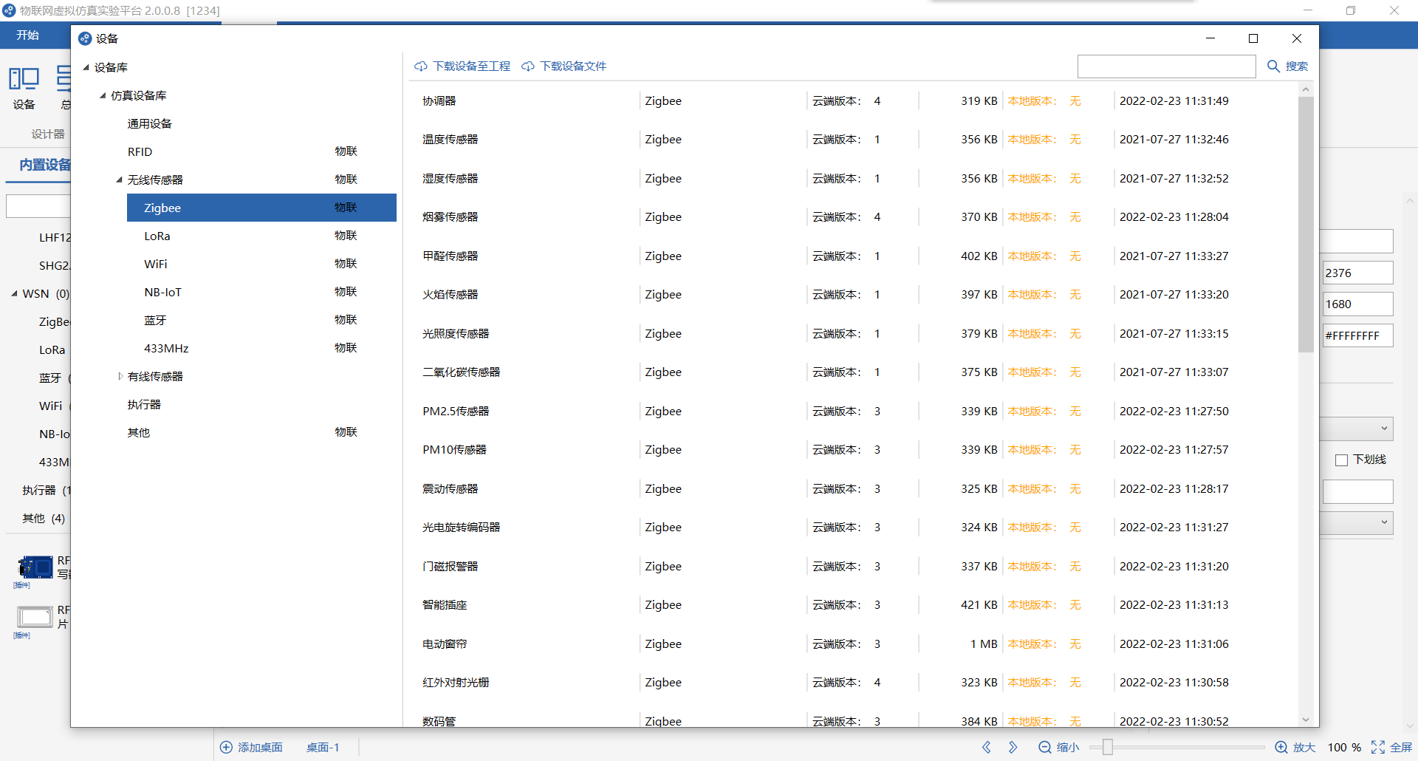Select the 震动传感器 device row

coord(853,489)
